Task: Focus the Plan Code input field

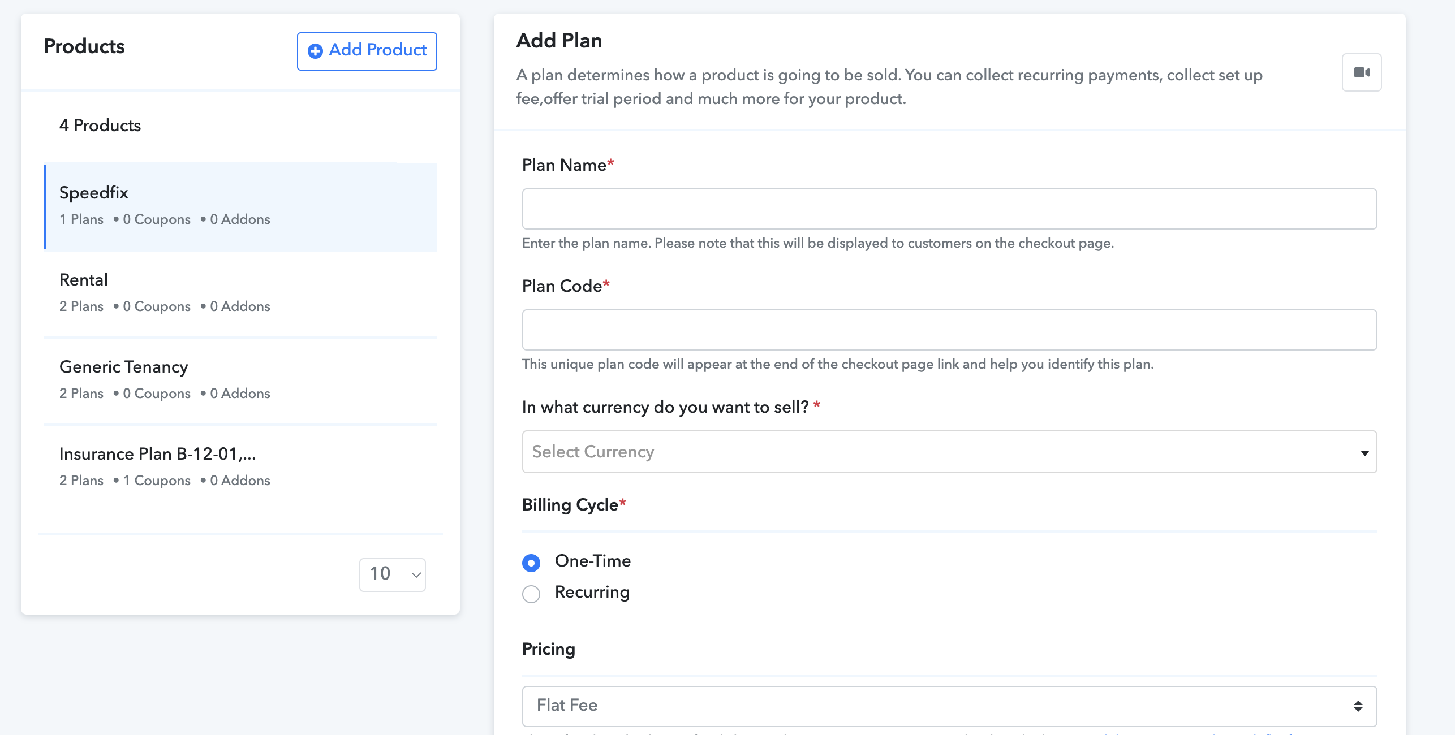Action: click(x=949, y=330)
